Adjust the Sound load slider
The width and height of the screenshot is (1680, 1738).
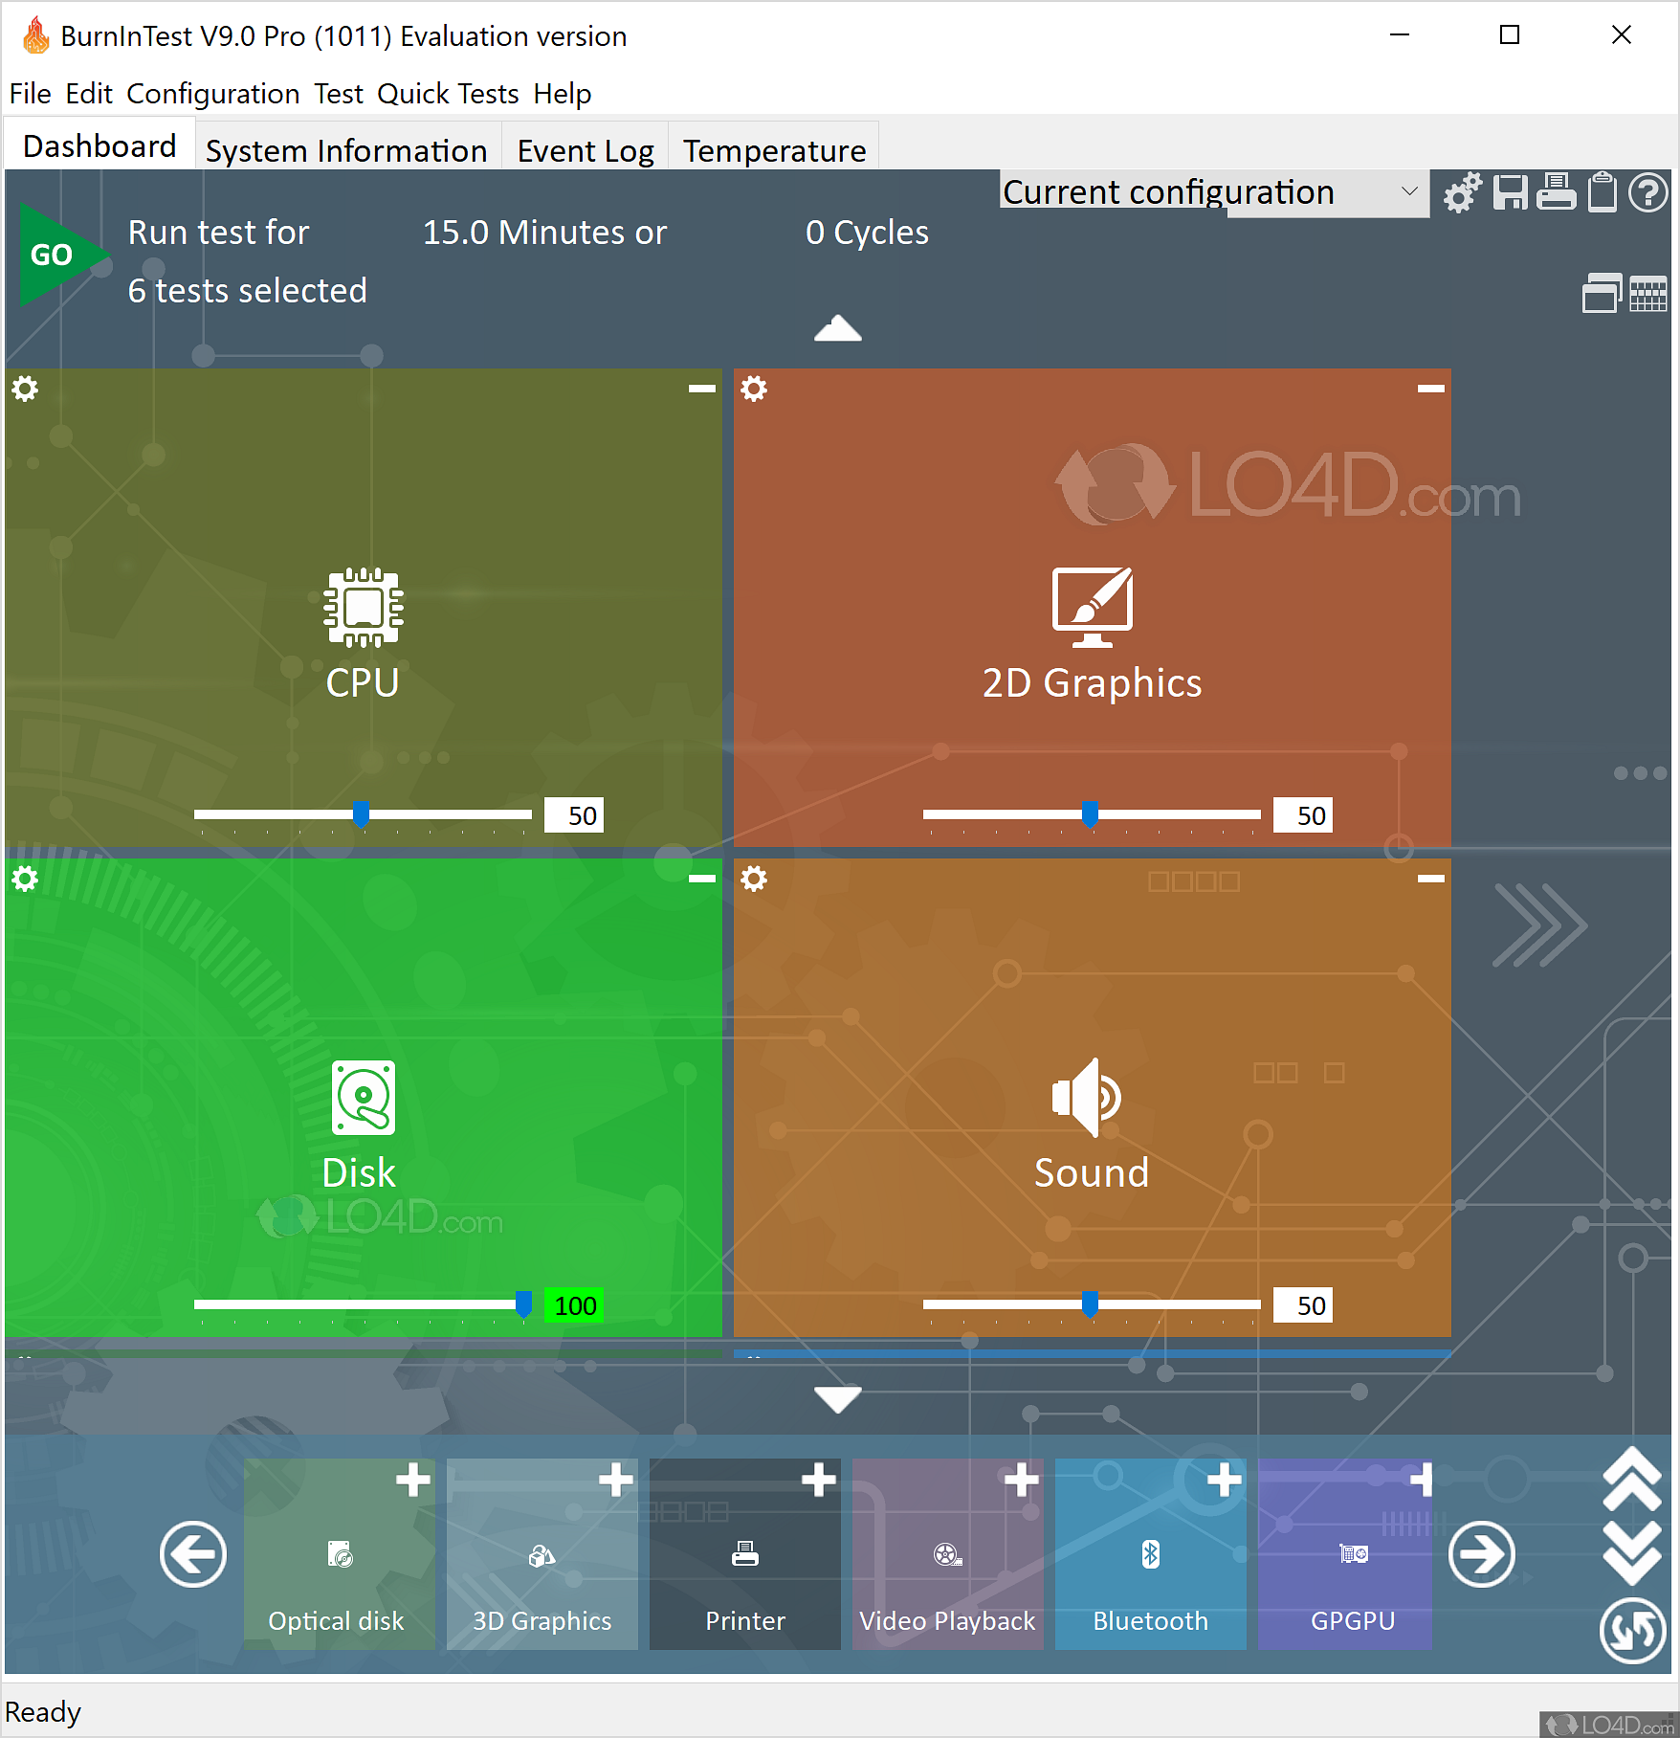(1092, 1305)
